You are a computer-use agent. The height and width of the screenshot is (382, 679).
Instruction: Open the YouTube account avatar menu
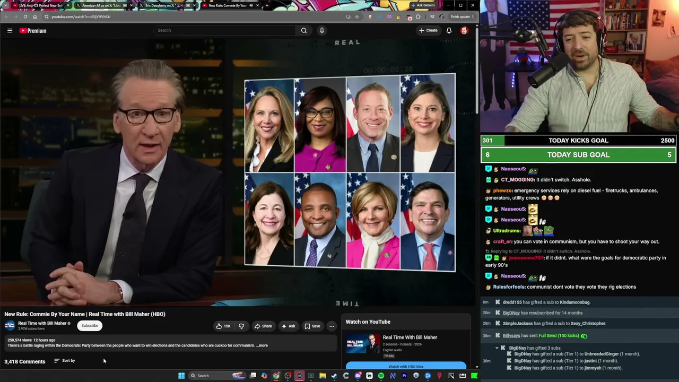coord(464,30)
